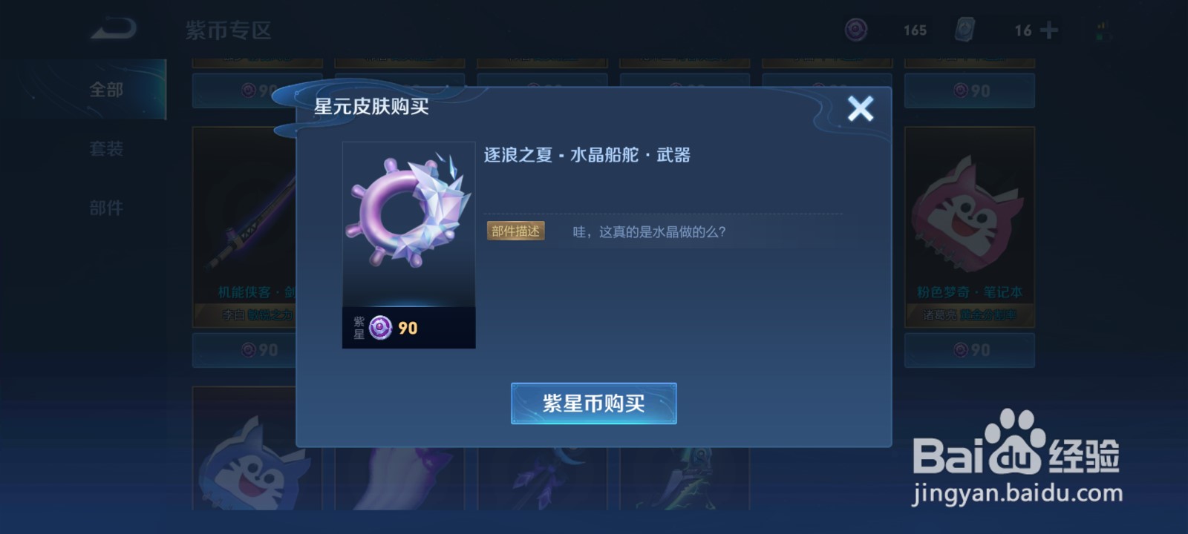Click the 90 price button under 机能侠客
The image size is (1188, 534).
tap(244, 350)
